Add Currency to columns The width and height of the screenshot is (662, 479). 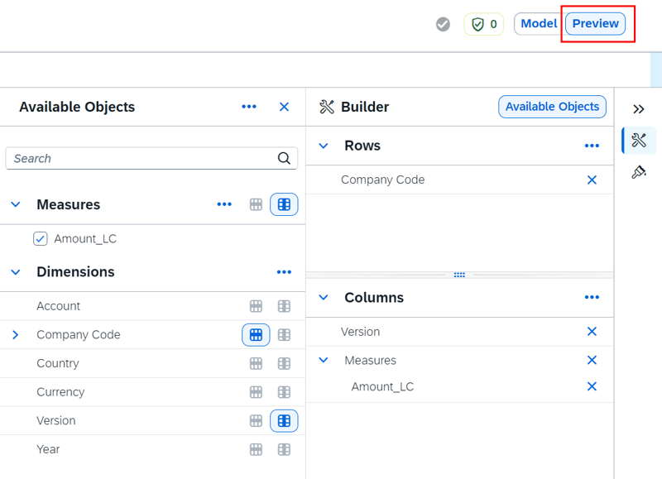click(x=284, y=392)
